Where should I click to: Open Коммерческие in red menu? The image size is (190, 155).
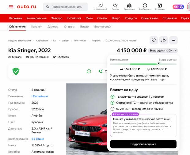click(36, 18)
